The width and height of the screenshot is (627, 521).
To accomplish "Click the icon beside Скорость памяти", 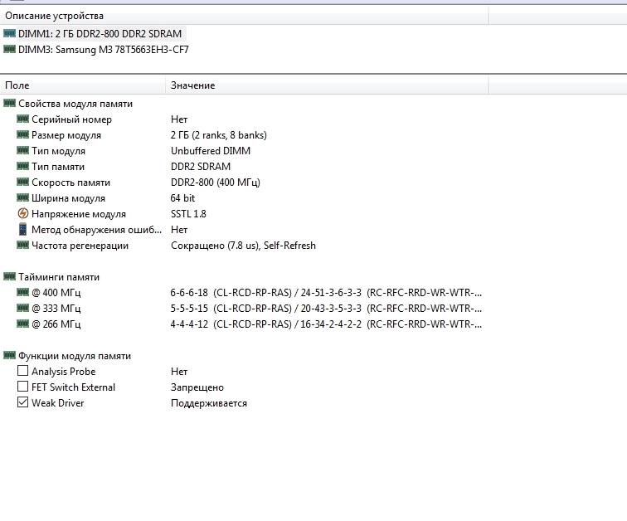I will 22,182.
